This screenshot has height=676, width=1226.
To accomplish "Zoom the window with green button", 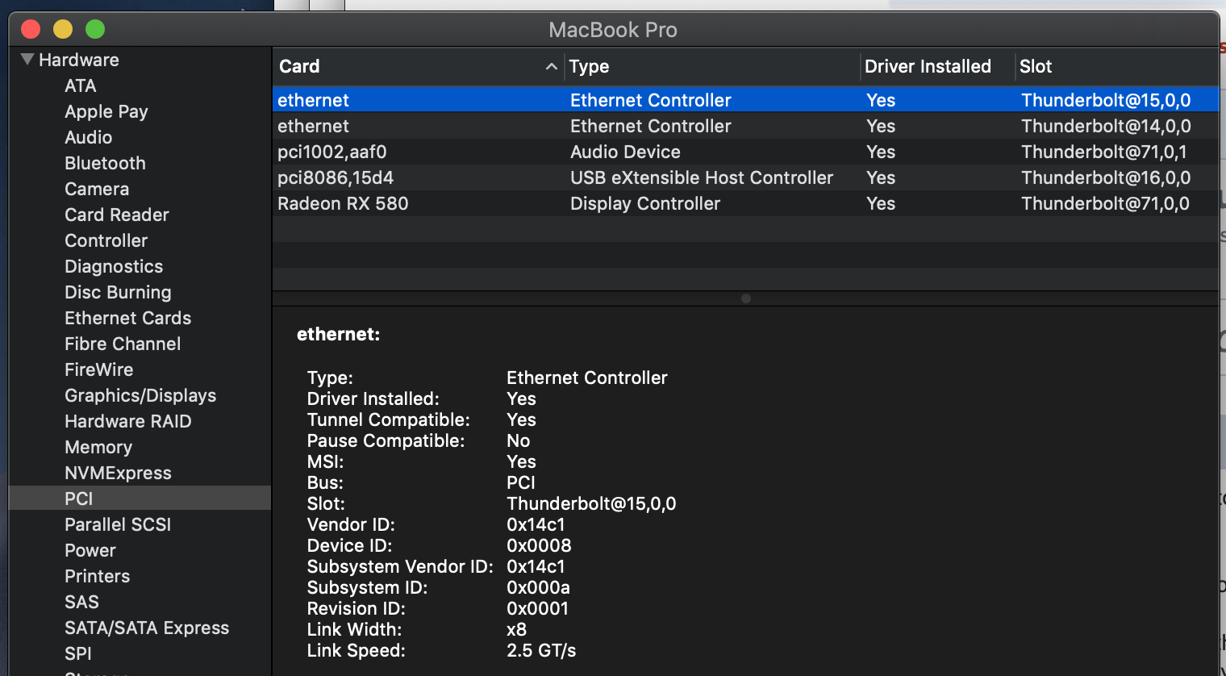I will click(95, 29).
